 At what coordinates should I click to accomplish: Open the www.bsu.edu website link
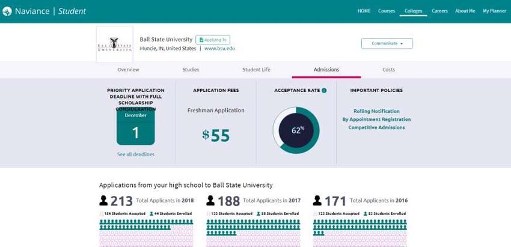pos(219,49)
